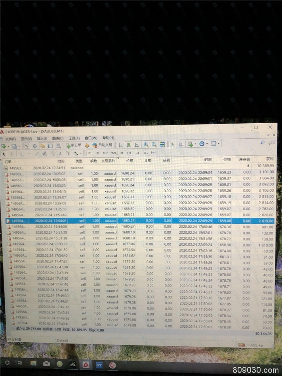
Task: Select bar chart type icon
Action: [x=121, y=145]
